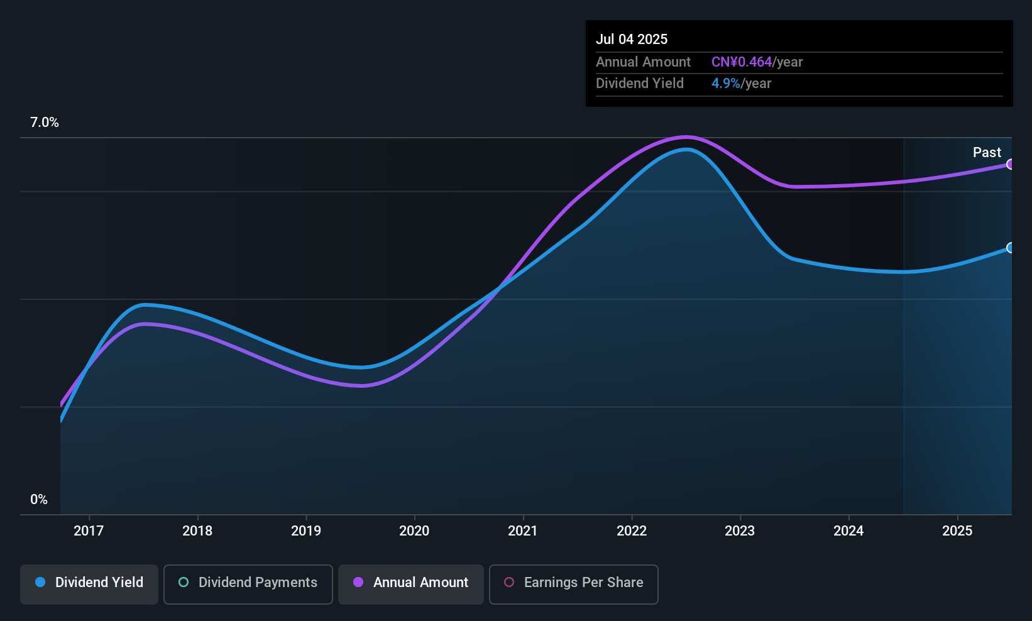Click the 2017 x-axis label
This screenshot has width=1032, height=621.
(x=89, y=530)
